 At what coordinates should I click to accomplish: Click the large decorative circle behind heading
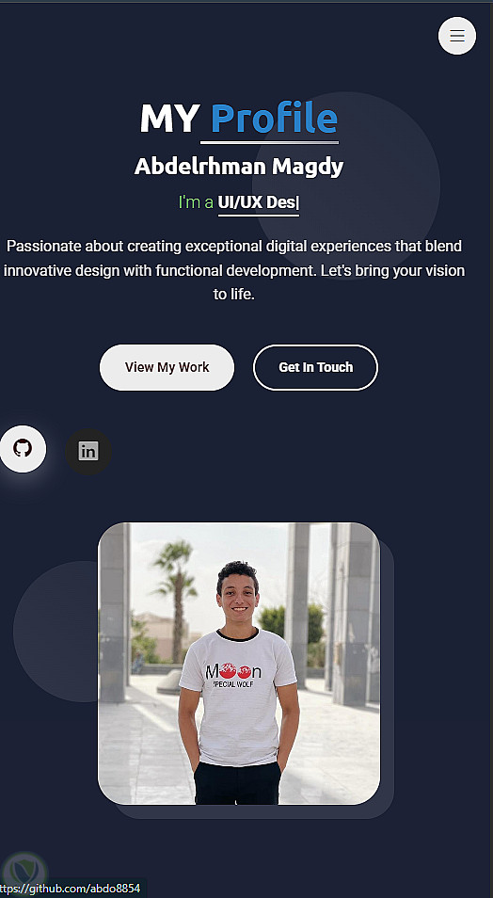(346, 185)
